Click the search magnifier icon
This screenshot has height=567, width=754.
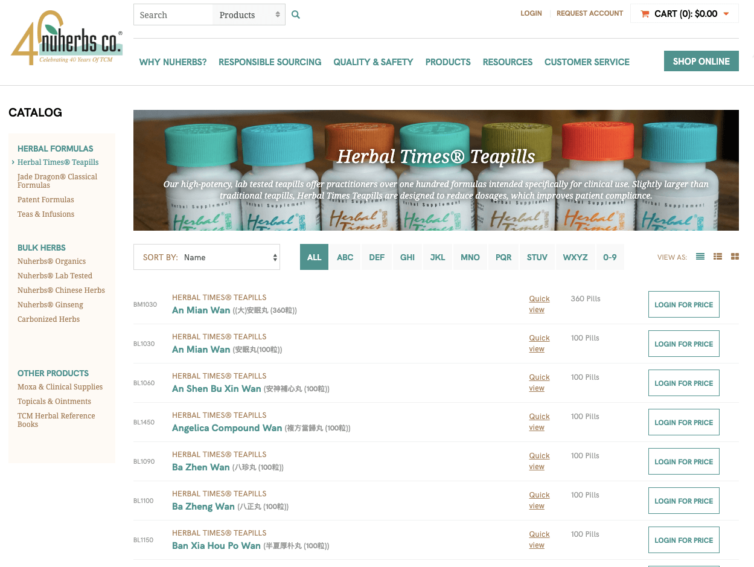296,15
